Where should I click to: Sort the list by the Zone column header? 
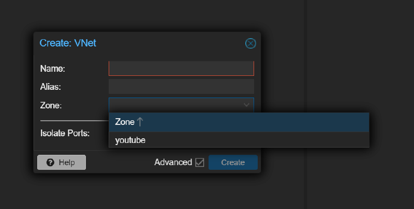[124, 122]
